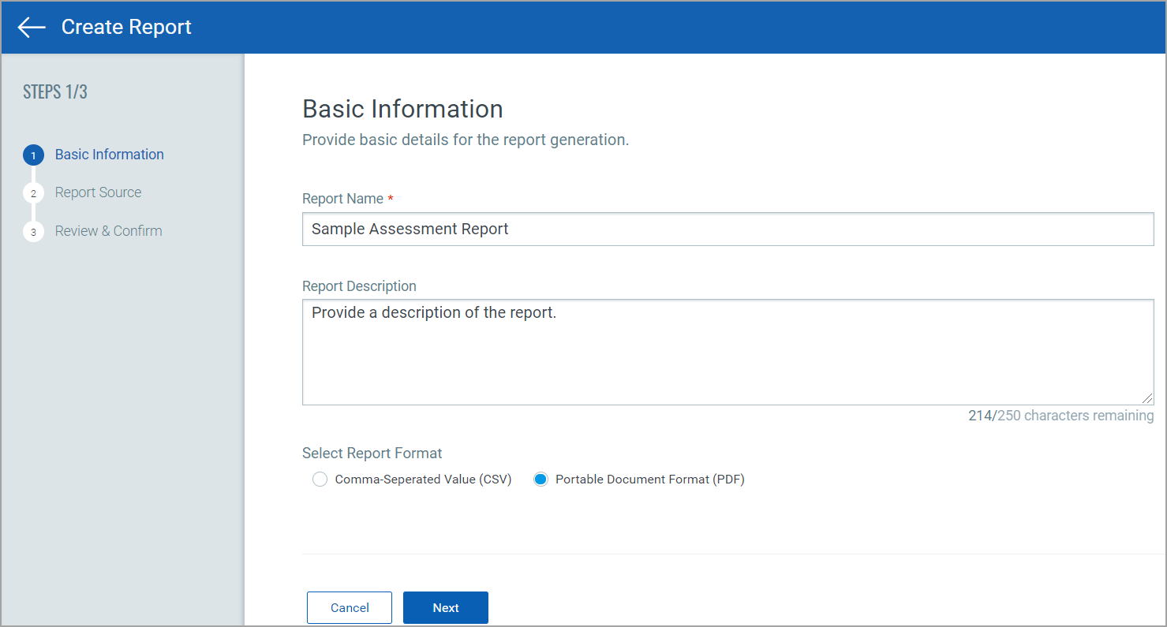Select step 3 circle icon
Viewport: 1167px width, 627px height.
33,232
